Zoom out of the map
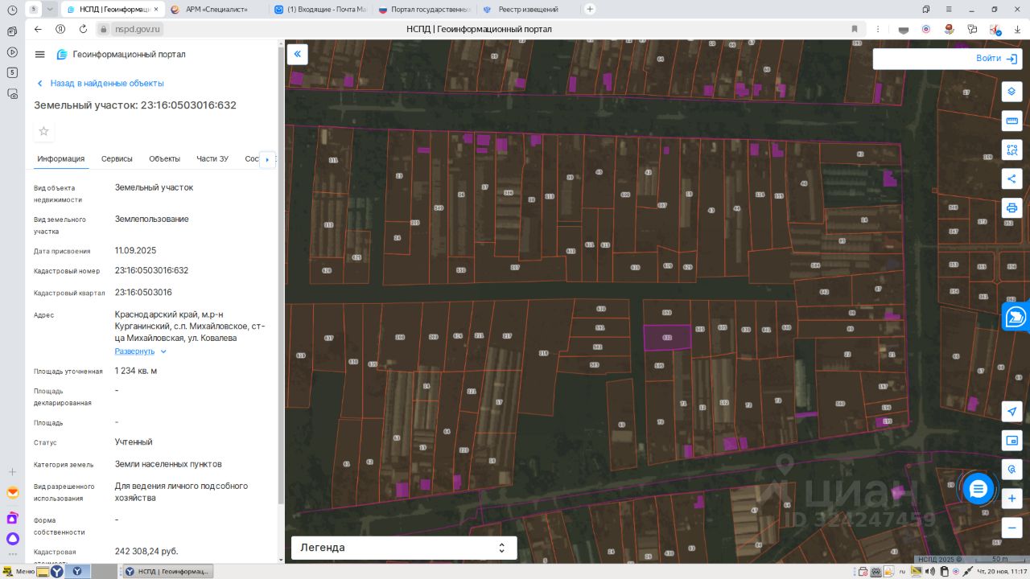 1011,528
